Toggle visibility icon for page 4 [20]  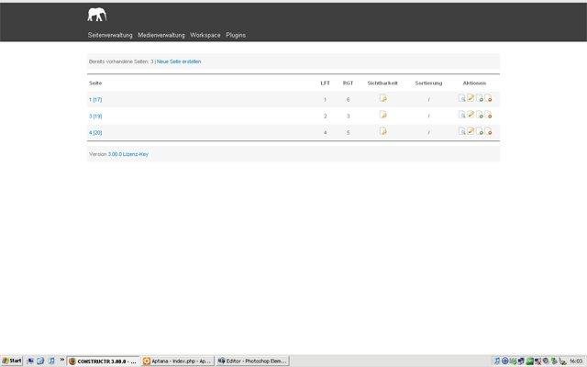tap(382, 131)
